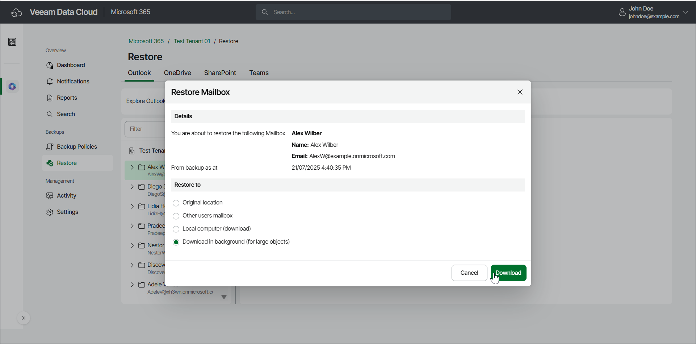The width and height of the screenshot is (696, 344).
Task: Expand the Discovery mailbox tree row
Action: [x=132, y=265]
